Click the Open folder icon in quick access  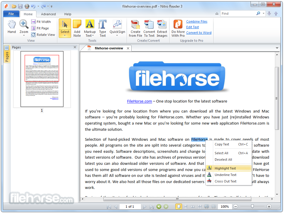(x=14, y=6)
